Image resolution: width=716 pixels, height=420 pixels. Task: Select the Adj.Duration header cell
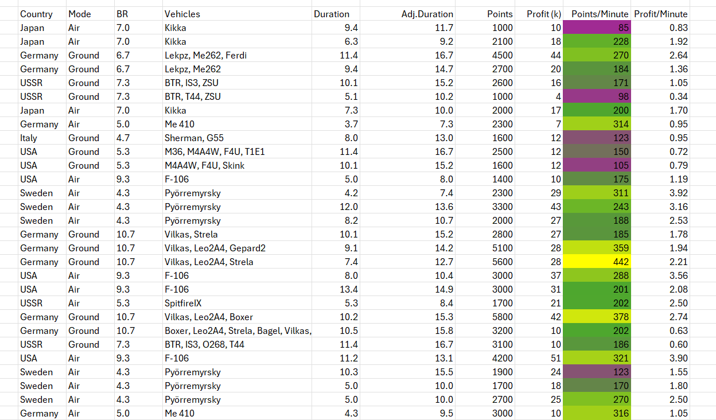[408, 14]
